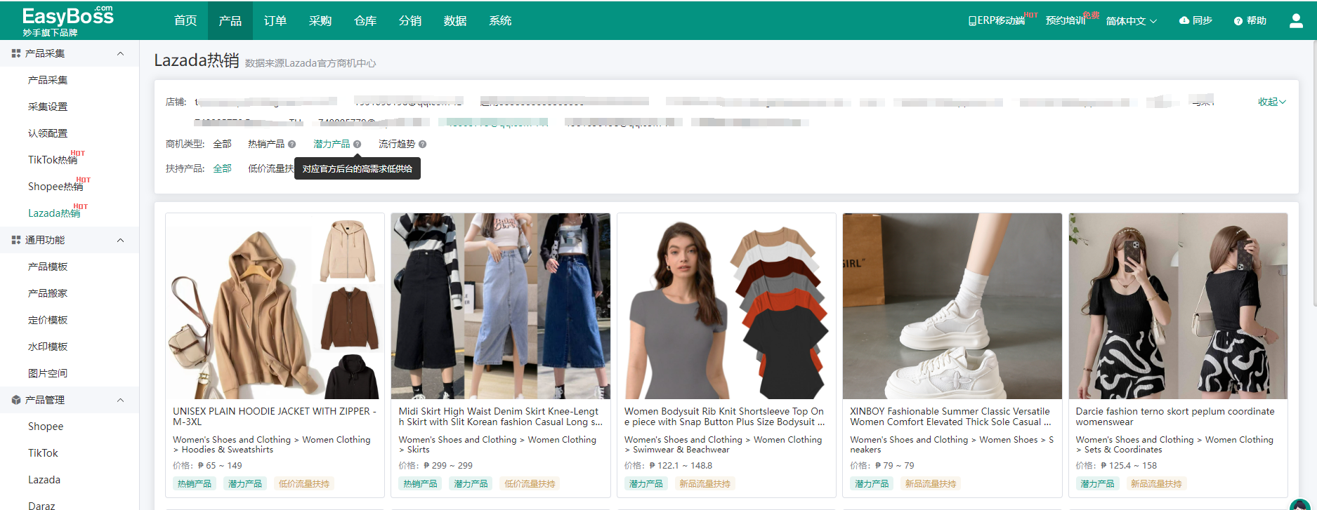The width and height of the screenshot is (1317, 510).
Task: Select the 全部 filter for 商机类型
Action: [x=222, y=145]
